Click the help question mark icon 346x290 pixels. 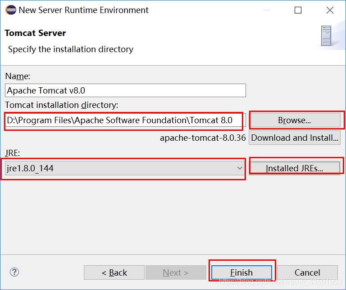click(x=14, y=272)
